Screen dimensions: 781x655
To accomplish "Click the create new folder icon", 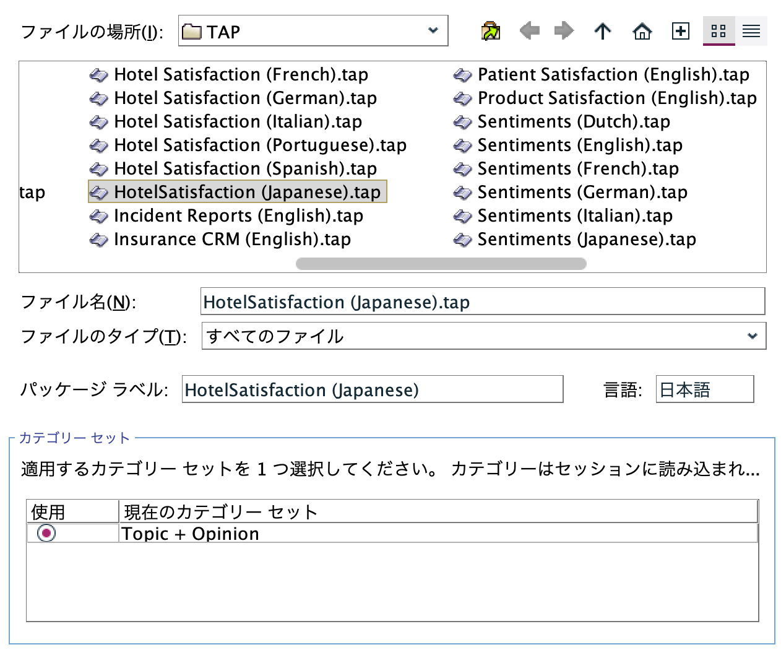I will point(680,30).
